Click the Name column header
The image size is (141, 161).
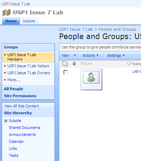coord(136,64)
